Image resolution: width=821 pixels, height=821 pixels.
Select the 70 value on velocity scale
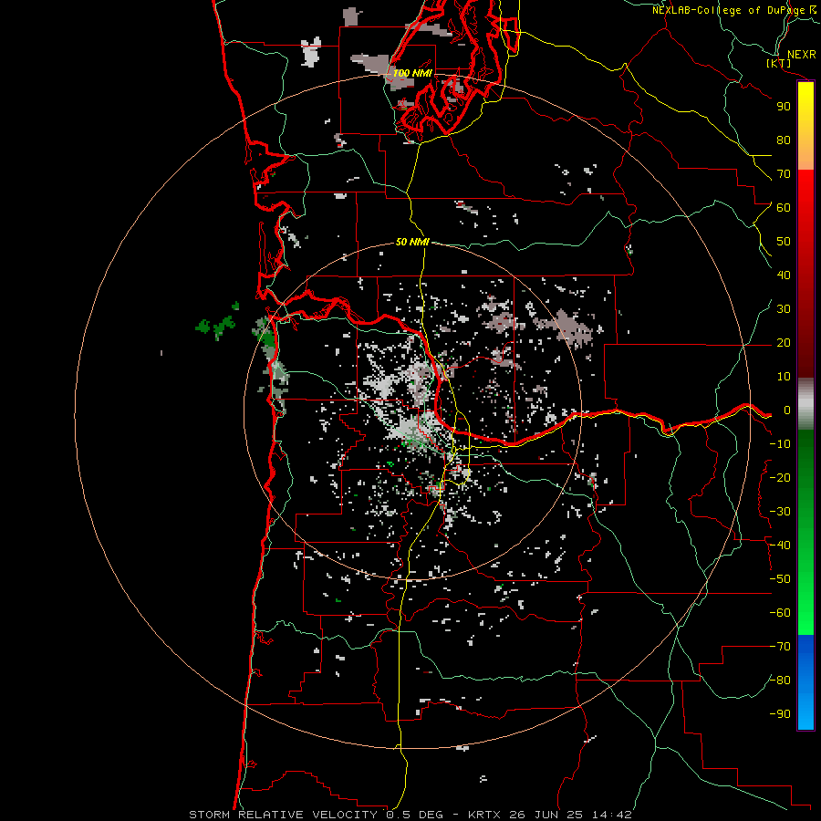[784, 174]
